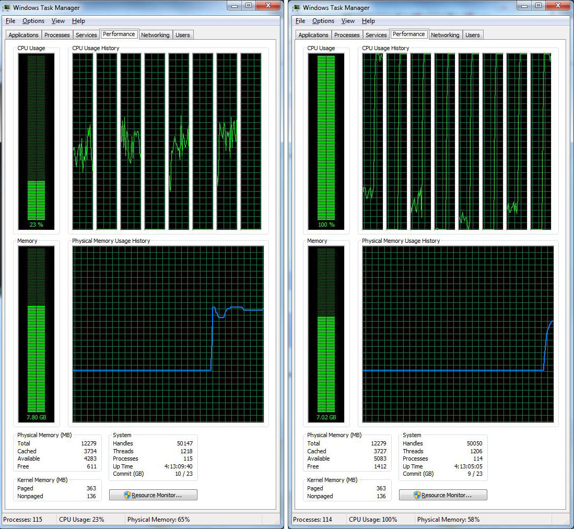574x529 pixels.
Task: Click Cached value 3734 in left window
Action: 90,451
